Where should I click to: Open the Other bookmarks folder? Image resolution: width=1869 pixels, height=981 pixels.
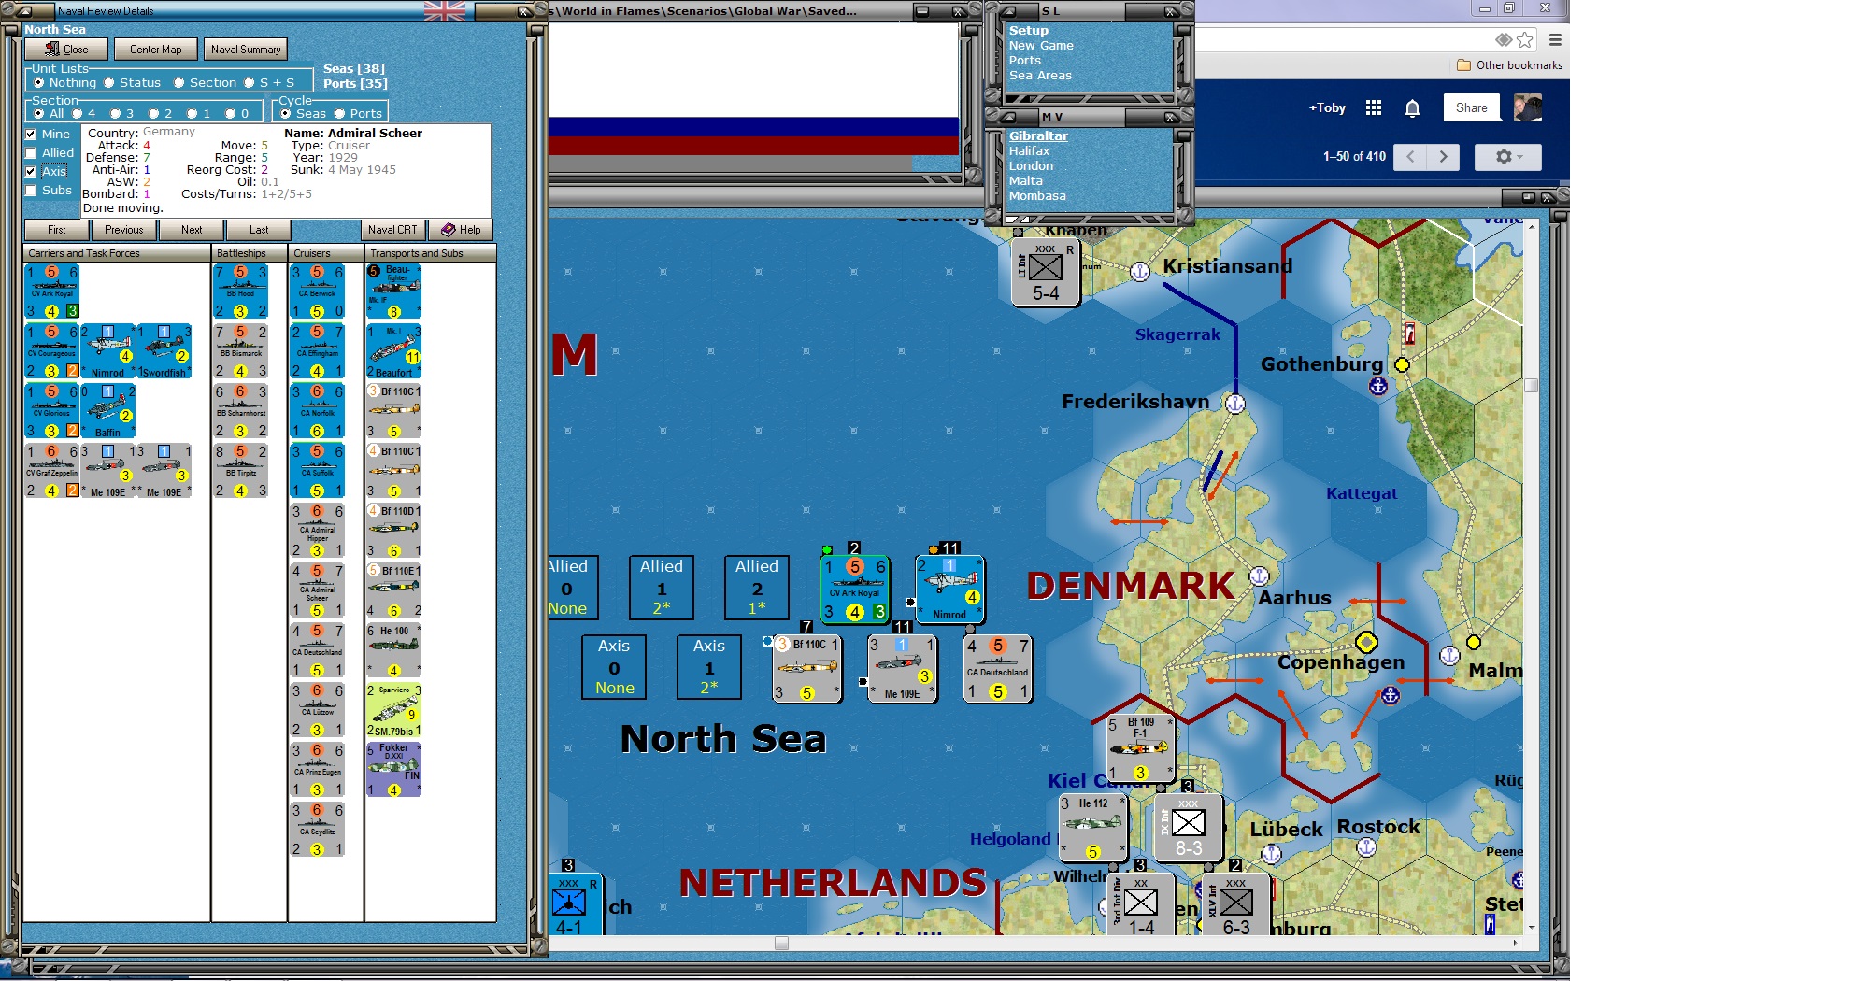pos(1509,65)
